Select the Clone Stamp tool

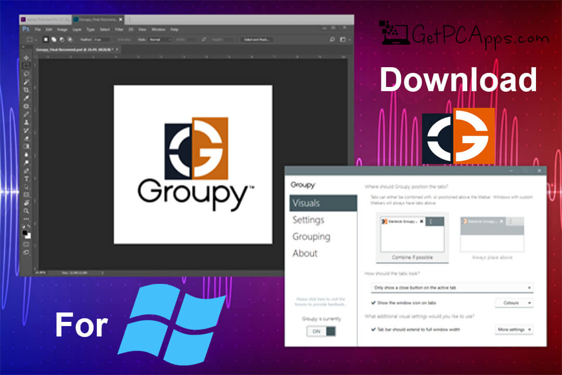(x=26, y=122)
